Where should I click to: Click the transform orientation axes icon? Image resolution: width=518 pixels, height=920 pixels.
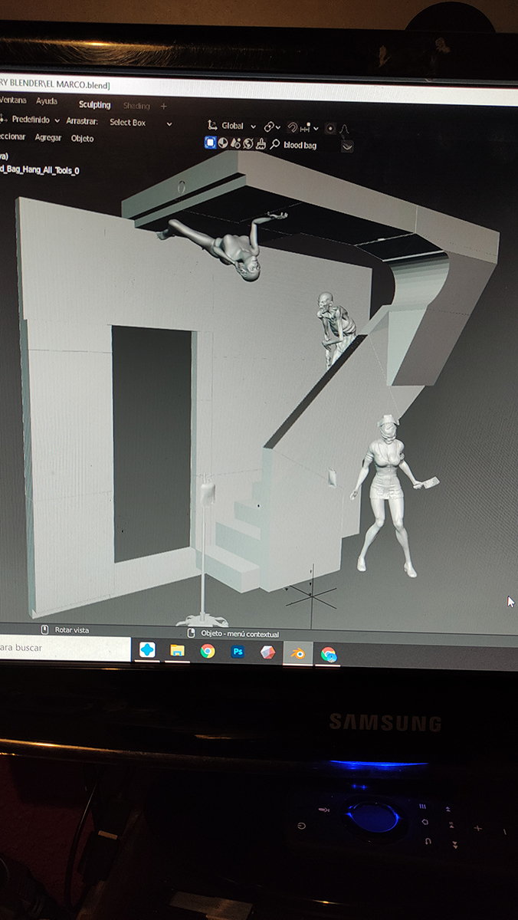[212, 126]
